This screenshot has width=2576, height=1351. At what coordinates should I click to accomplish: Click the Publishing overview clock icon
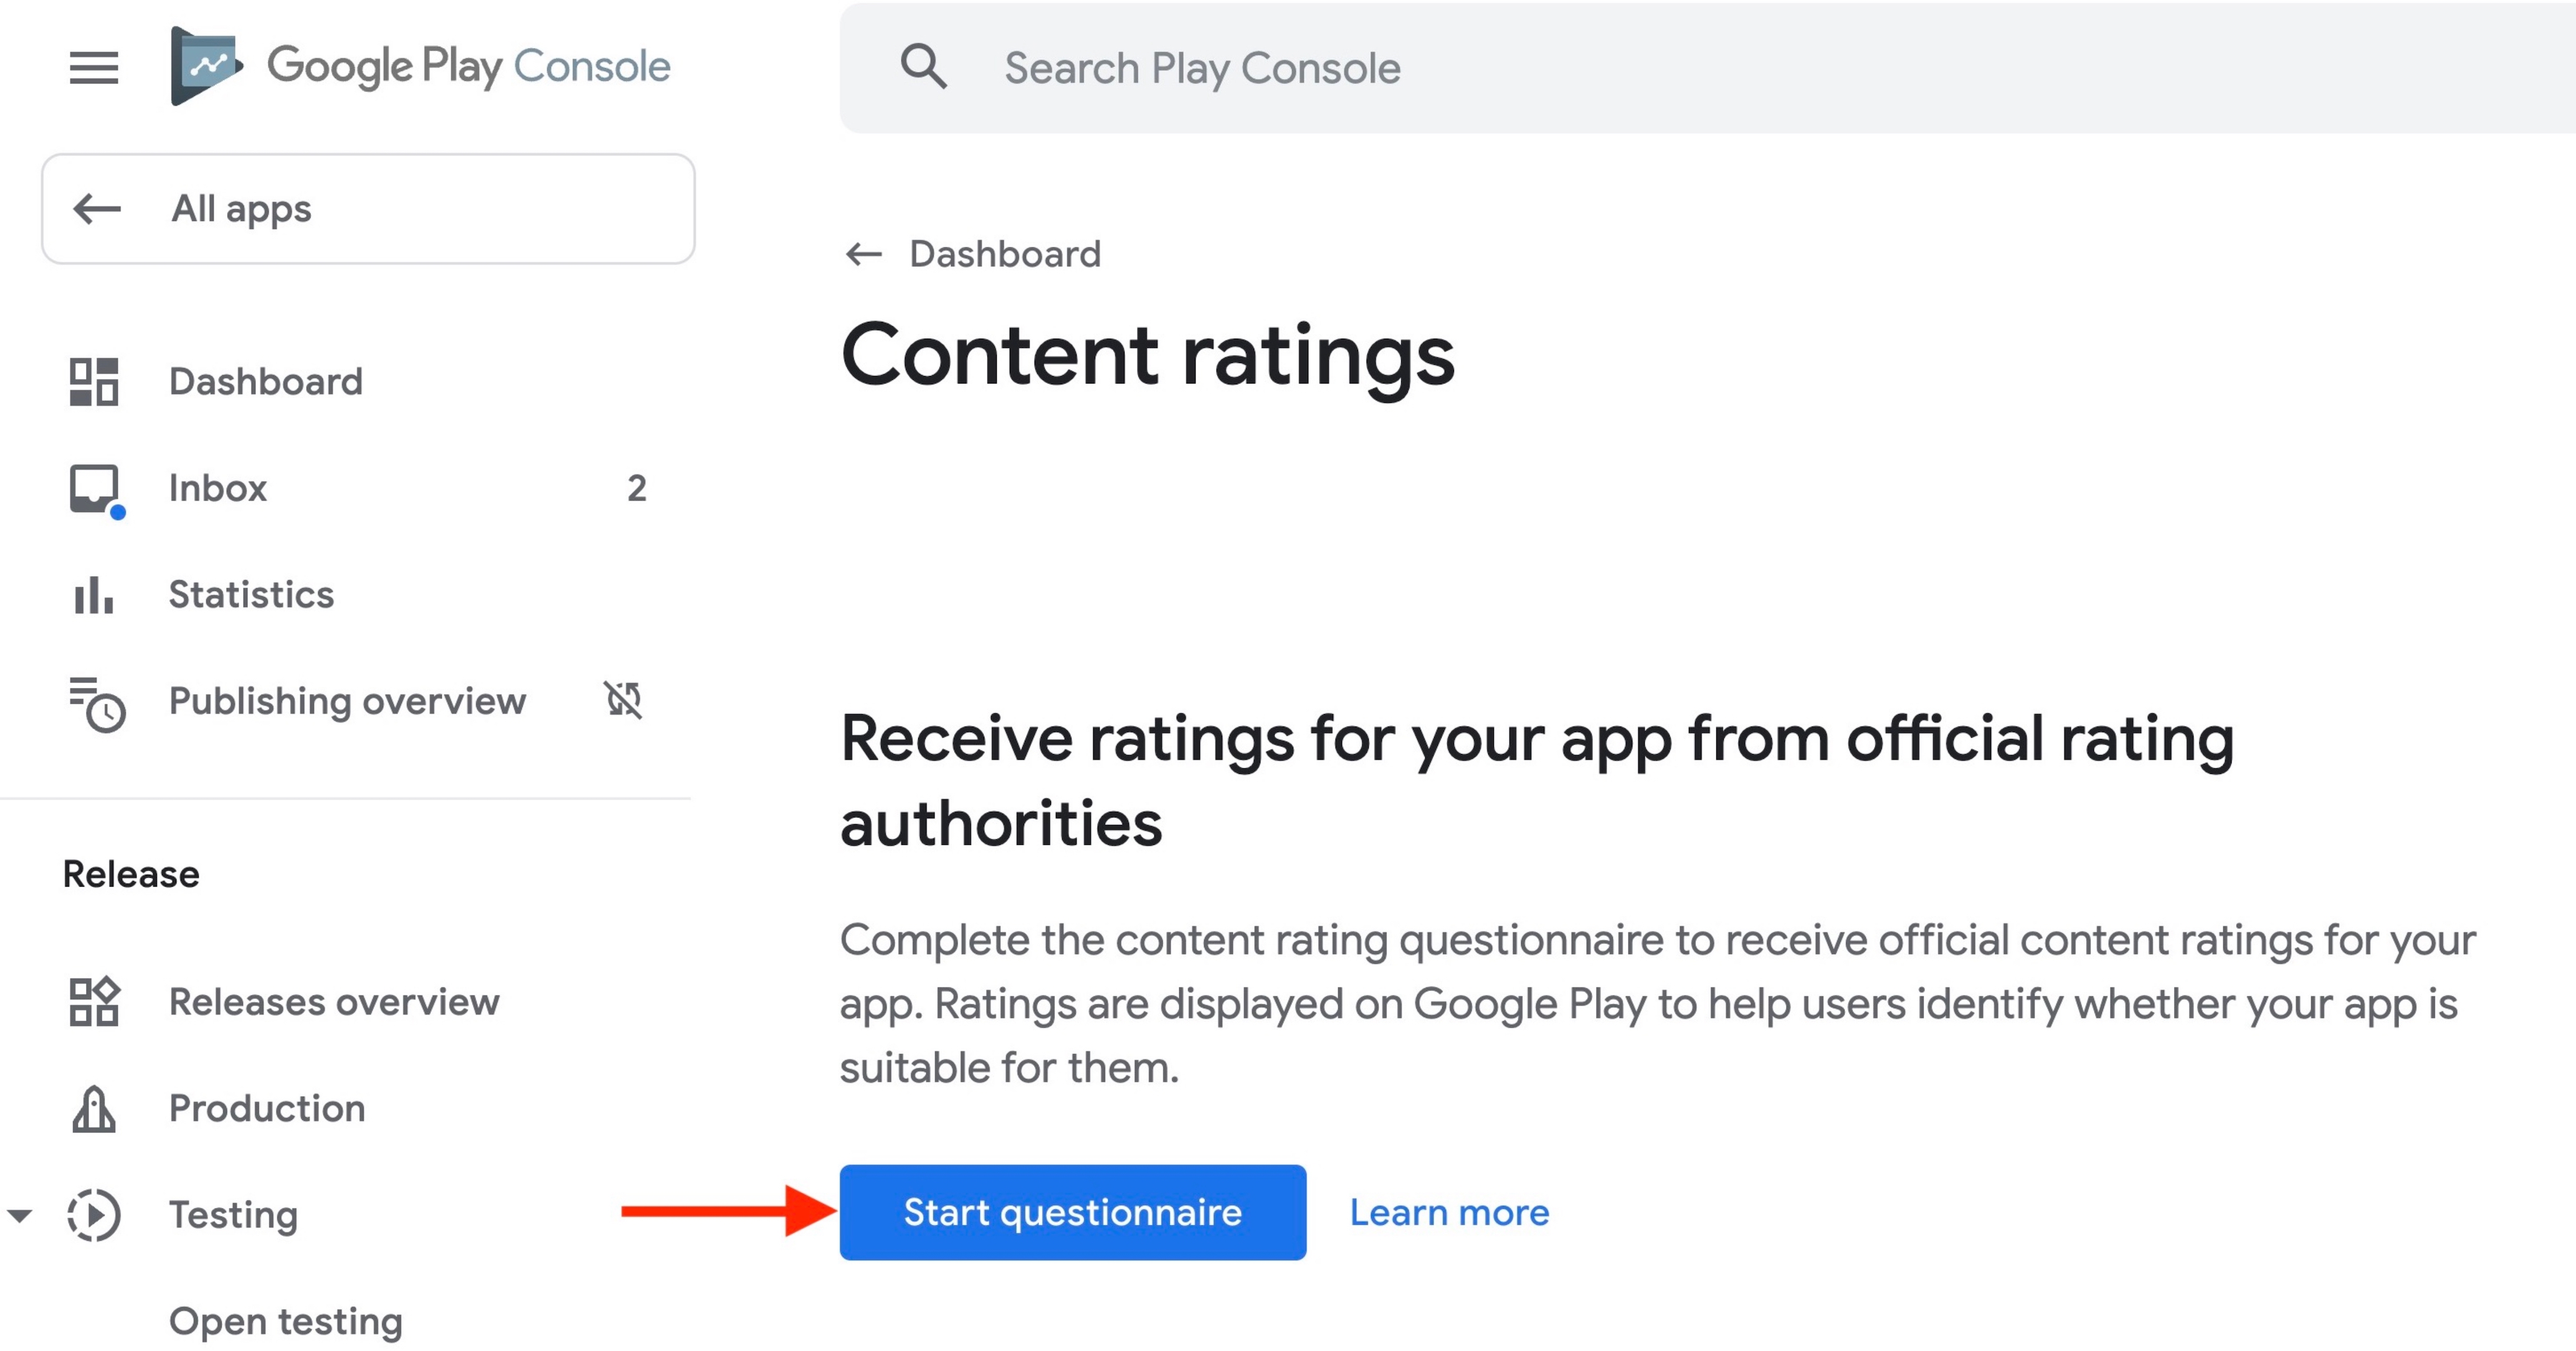(x=97, y=702)
